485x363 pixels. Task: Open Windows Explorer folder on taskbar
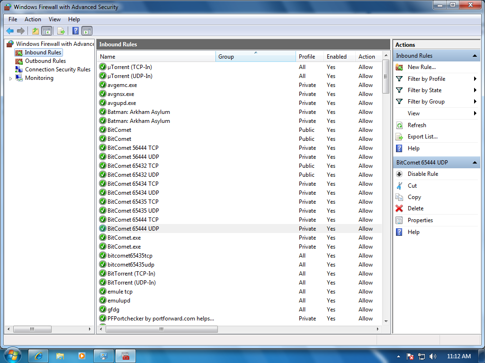(60, 356)
